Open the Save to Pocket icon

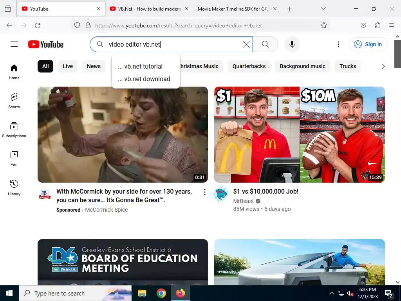[363, 25]
